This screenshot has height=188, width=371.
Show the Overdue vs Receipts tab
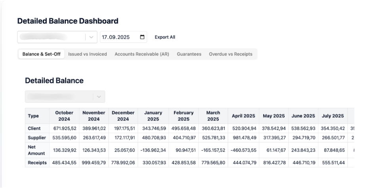tap(231, 54)
